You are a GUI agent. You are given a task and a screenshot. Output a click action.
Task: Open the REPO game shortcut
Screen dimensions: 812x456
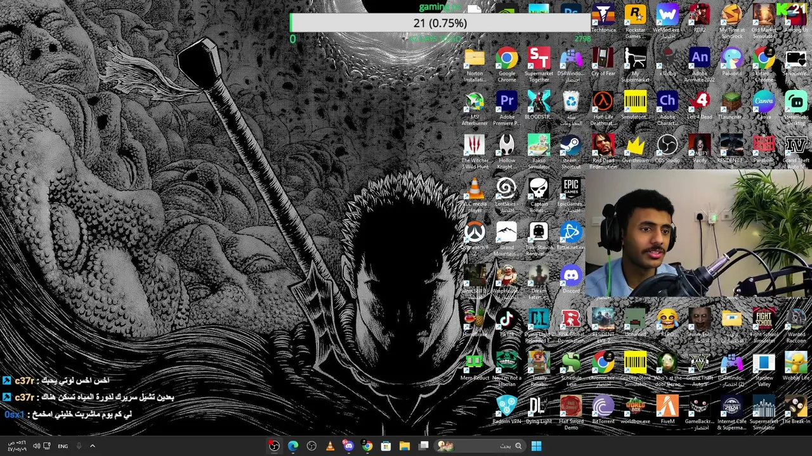tap(667, 323)
